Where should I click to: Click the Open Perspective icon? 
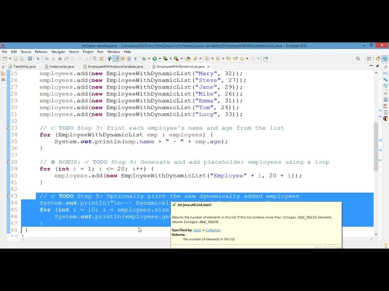tap(369, 59)
